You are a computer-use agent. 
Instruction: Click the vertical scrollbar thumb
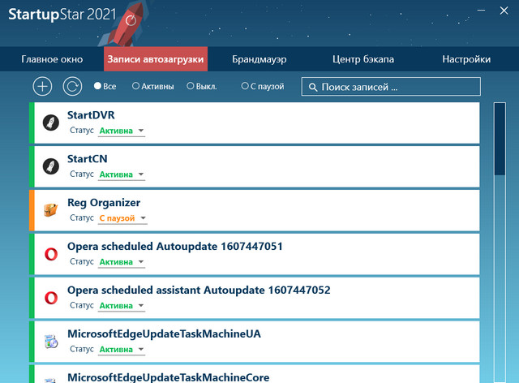[500, 138]
